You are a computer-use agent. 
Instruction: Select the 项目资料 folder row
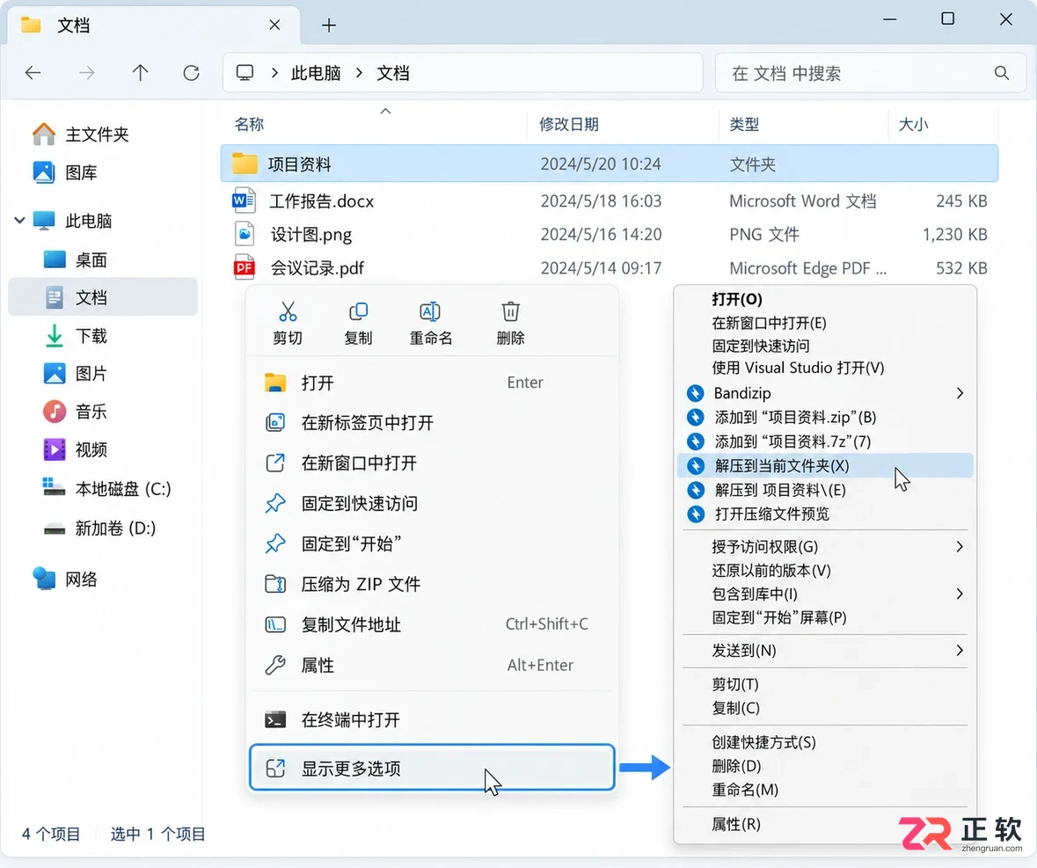click(x=610, y=164)
